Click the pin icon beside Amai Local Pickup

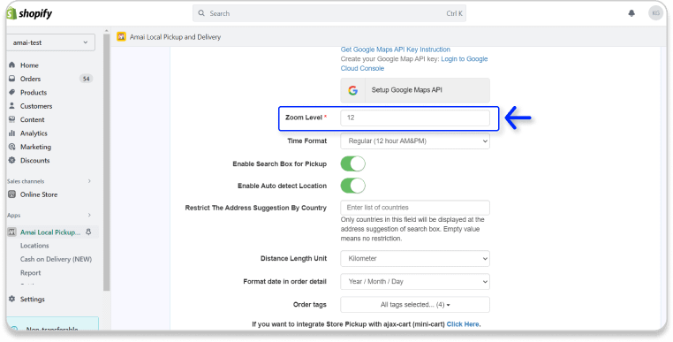(x=88, y=232)
